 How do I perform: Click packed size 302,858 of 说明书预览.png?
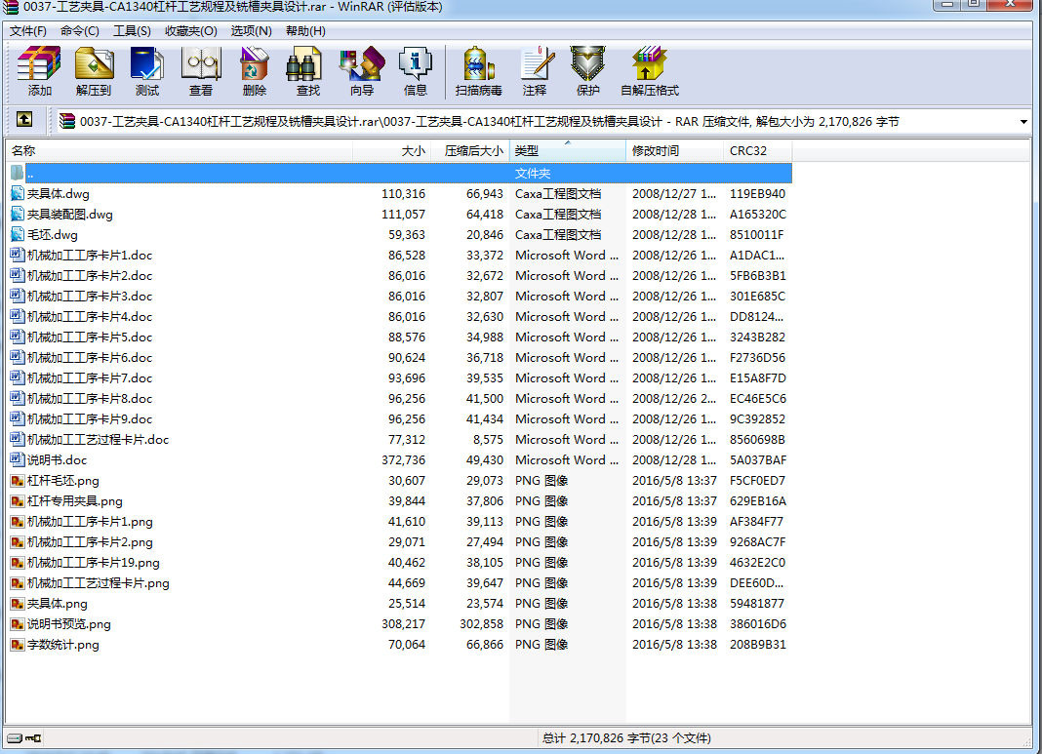[x=481, y=624]
